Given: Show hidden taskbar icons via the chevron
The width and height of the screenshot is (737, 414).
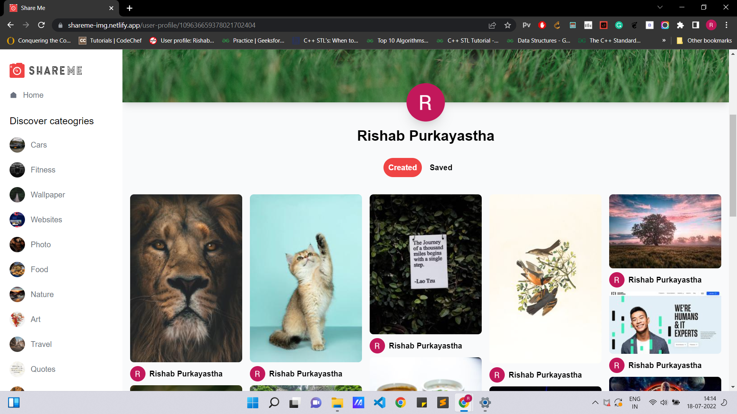Looking at the screenshot, I should click(595, 402).
